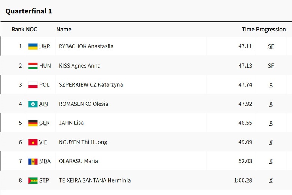Open KISS Agnes Anna athlete name

[x=79, y=66]
